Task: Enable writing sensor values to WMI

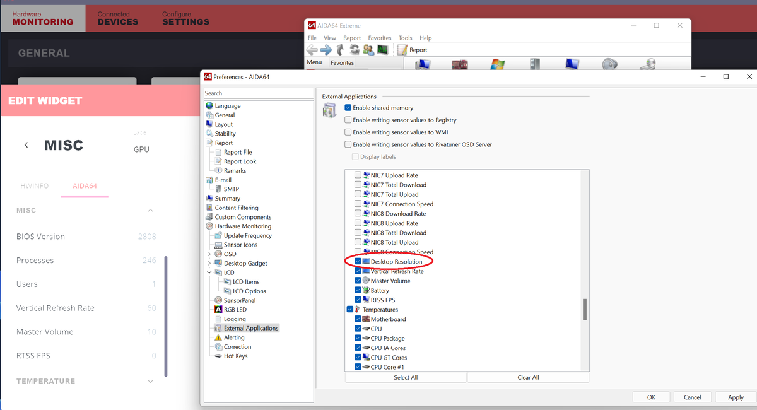Action: pos(348,132)
